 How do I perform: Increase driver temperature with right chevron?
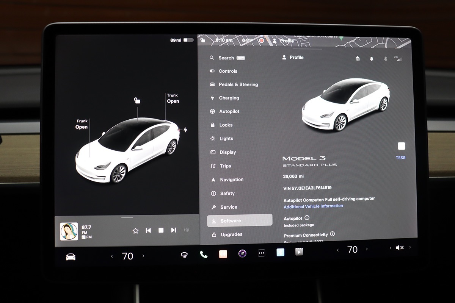click(143, 256)
